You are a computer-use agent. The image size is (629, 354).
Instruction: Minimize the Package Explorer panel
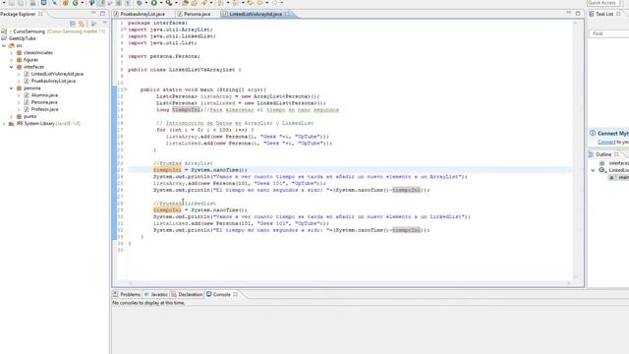(93, 13)
